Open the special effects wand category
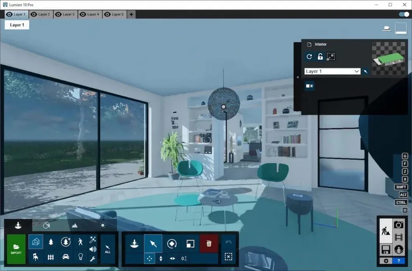The width and height of the screenshot is (412, 271). [x=93, y=240]
